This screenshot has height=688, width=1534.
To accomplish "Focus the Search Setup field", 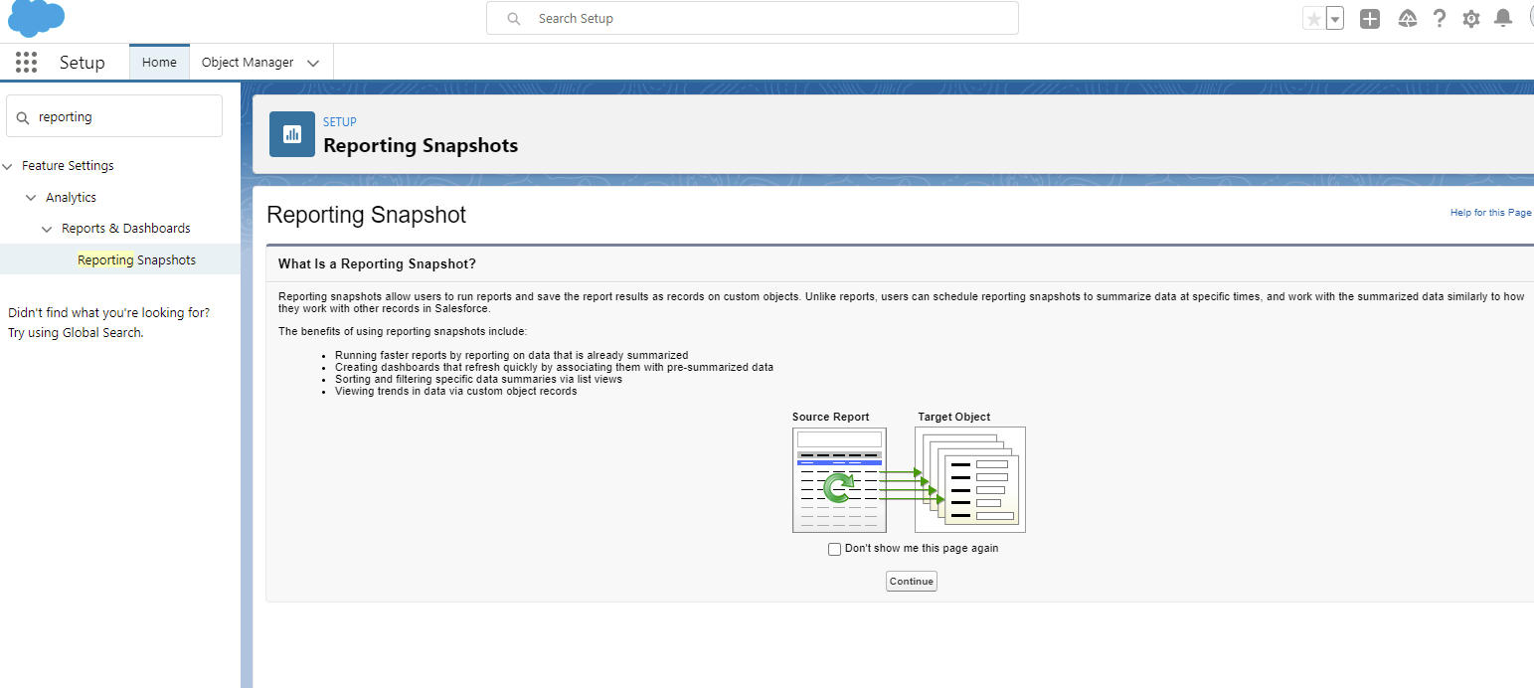I will pos(753,18).
